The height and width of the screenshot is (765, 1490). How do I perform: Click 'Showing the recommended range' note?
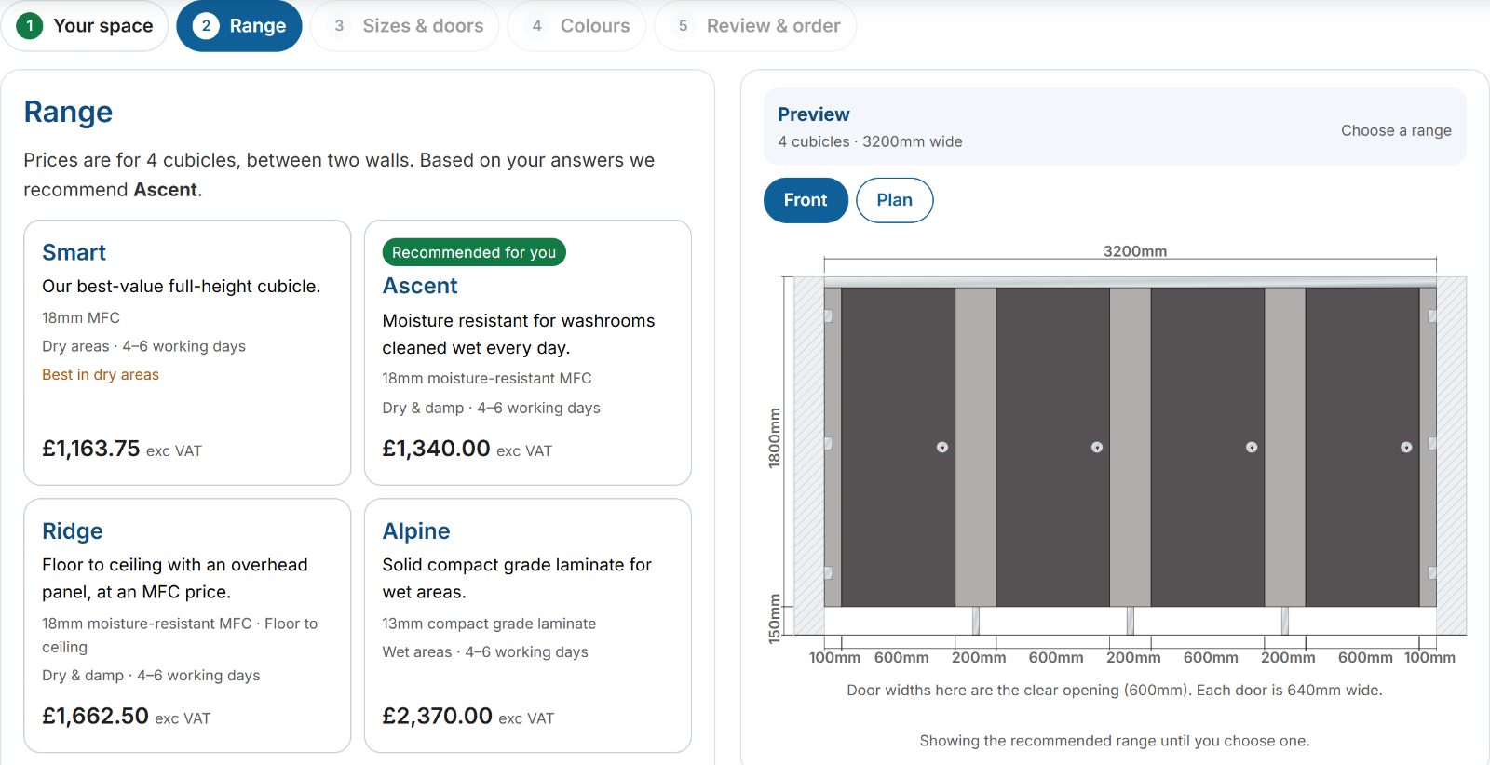point(1115,741)
